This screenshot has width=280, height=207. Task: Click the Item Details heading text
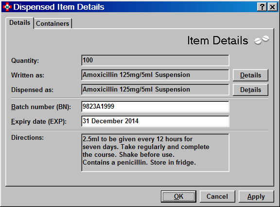click(218, 40)
